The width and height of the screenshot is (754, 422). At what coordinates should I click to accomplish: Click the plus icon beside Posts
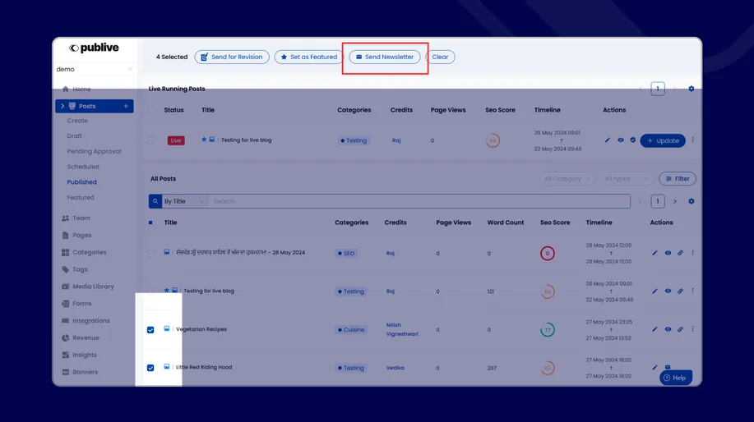coord(126,106)
